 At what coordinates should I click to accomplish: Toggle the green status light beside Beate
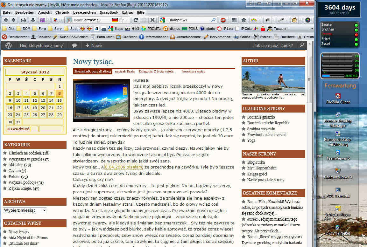[x=356, y=25]
